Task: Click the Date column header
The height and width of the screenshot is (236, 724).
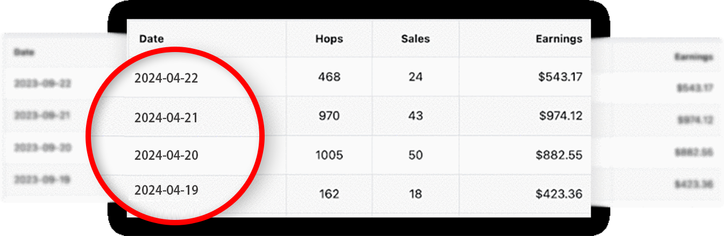Action: pyautogui.click(x=152, y=39)
